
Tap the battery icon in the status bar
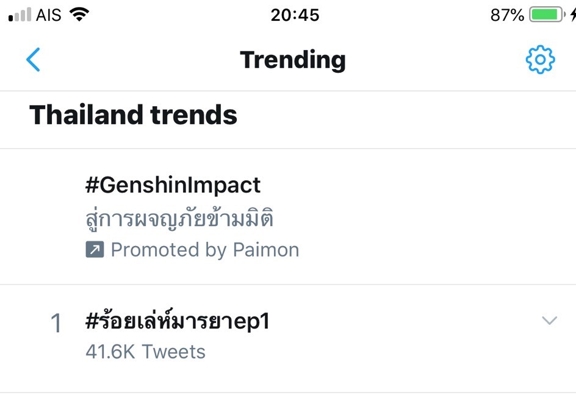click(545, 13)
